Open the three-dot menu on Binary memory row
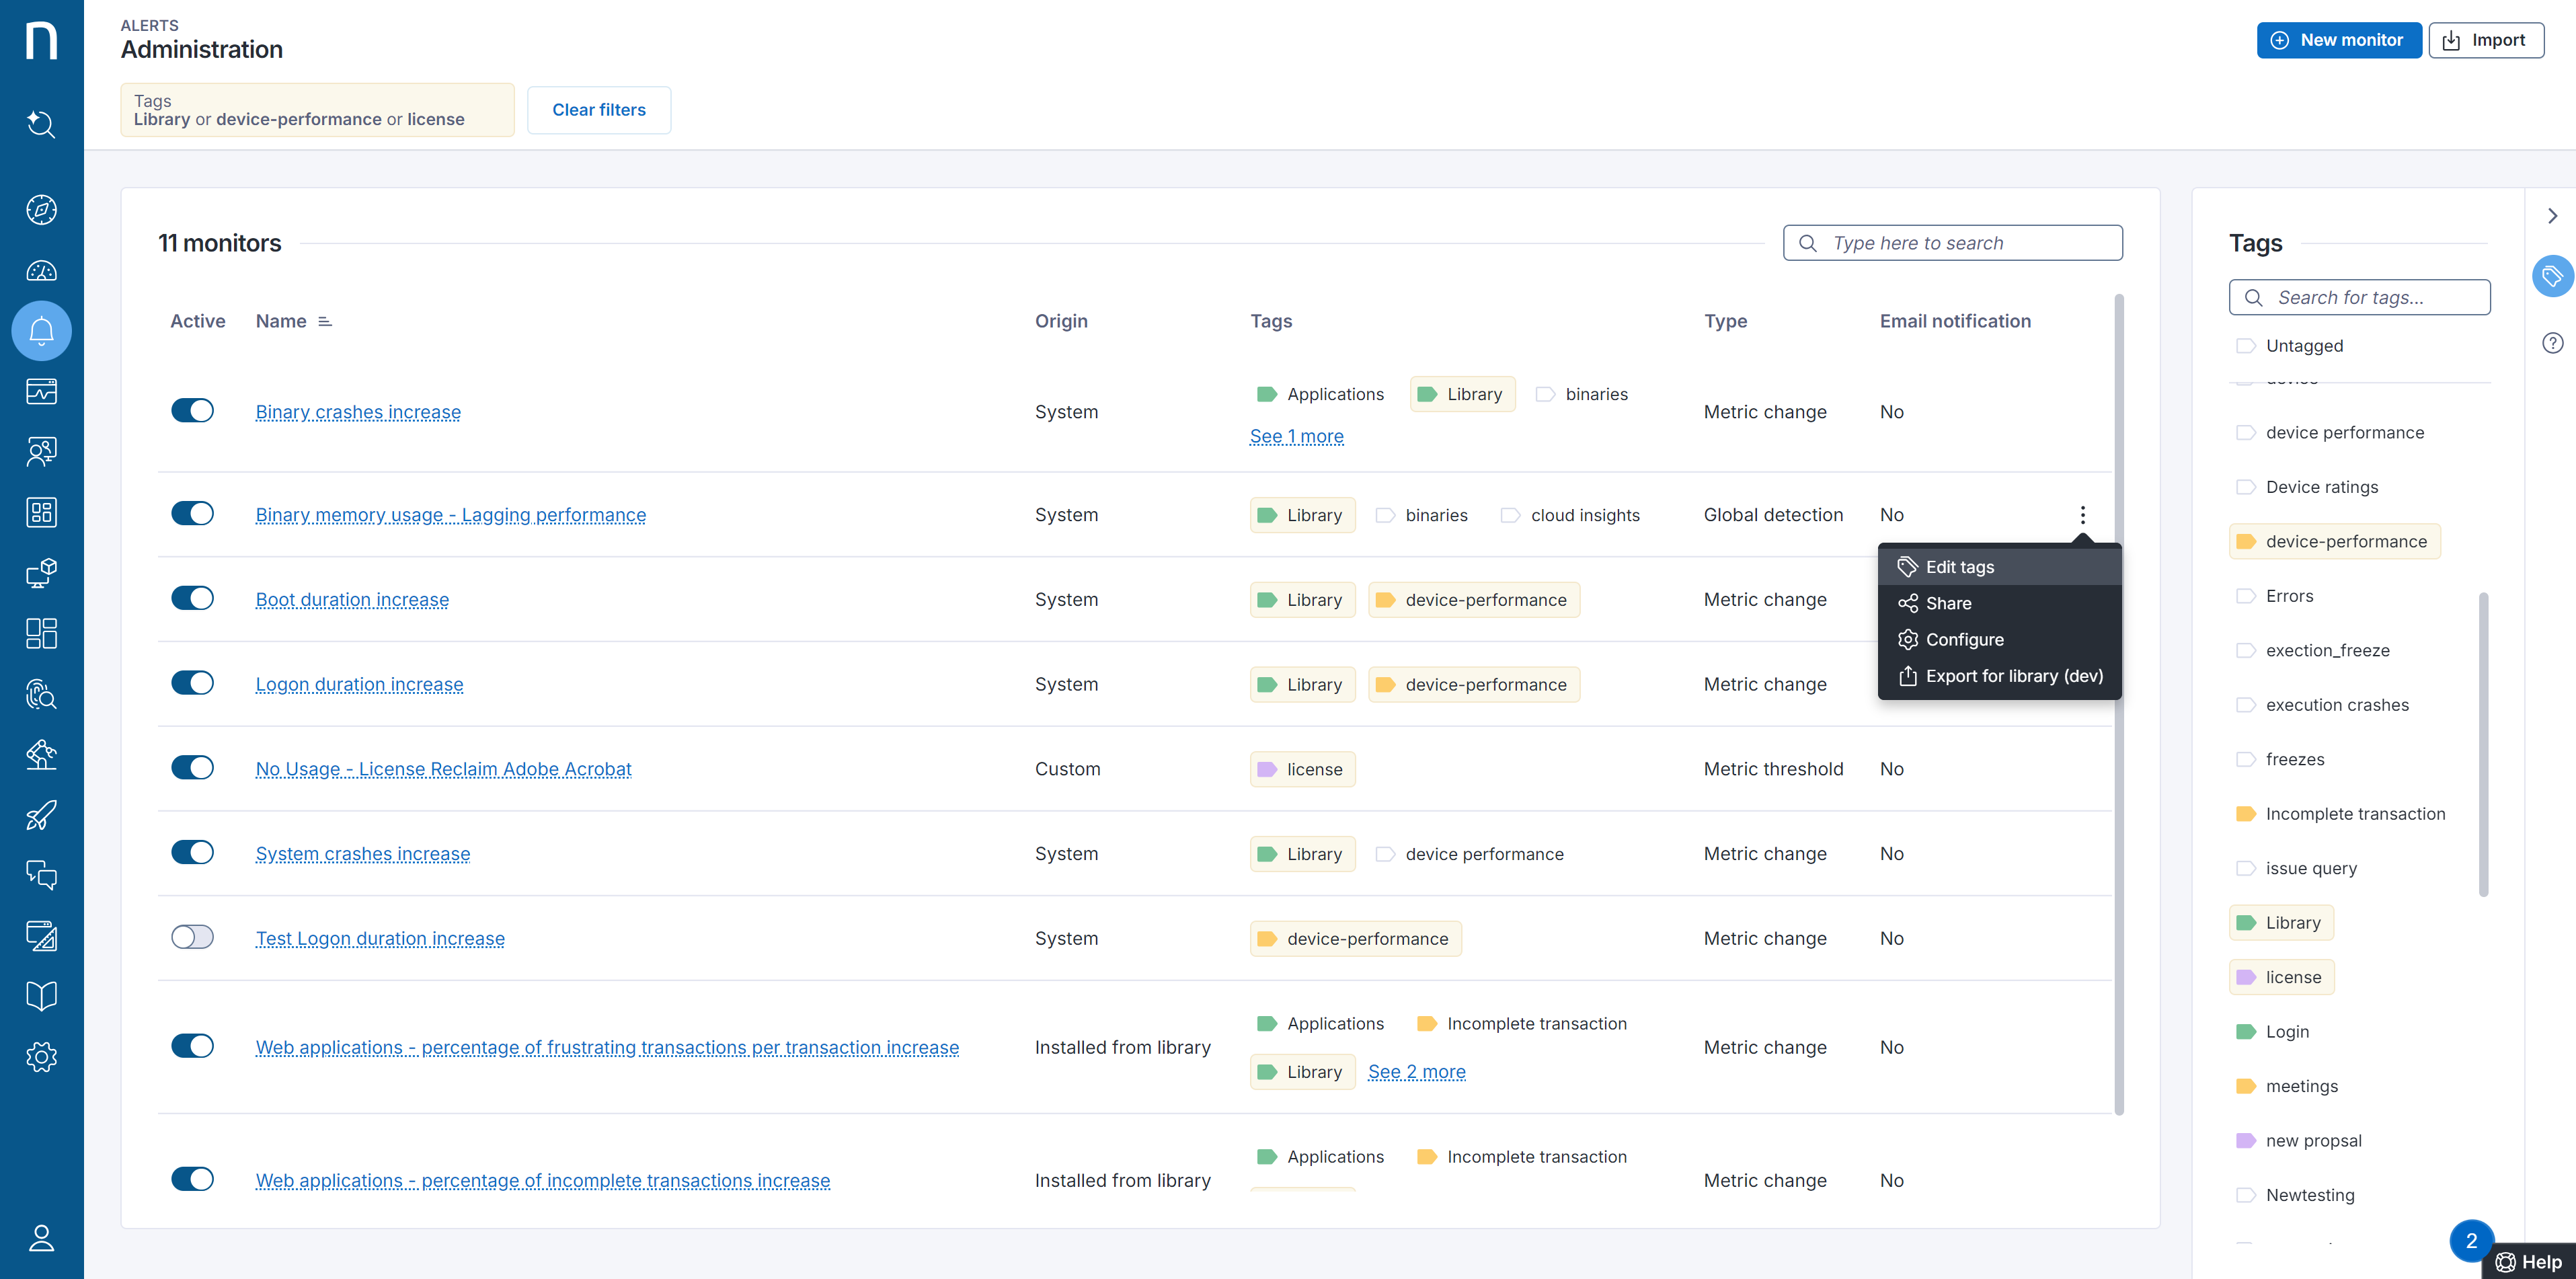 click(2082, 515)
